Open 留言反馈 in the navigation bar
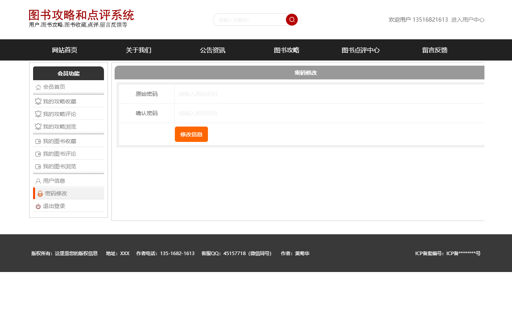 point(435,50)
